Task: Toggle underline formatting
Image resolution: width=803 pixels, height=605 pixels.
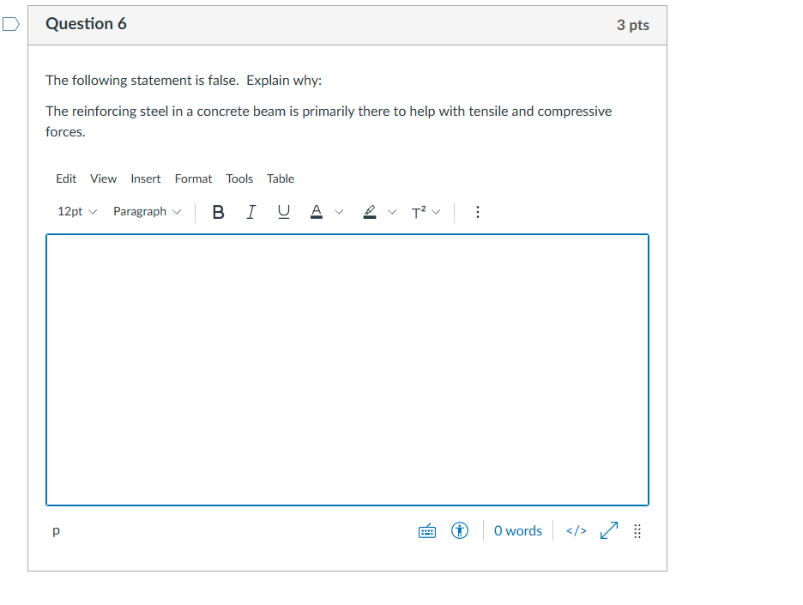Action: (283, 211)
